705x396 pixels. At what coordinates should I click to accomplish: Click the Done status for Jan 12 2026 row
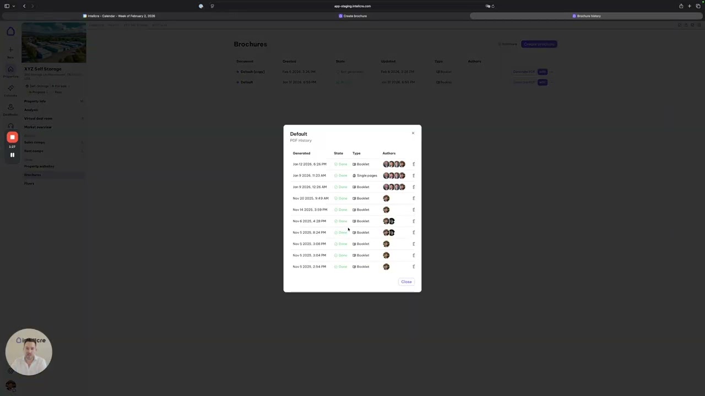coord(341,164)
